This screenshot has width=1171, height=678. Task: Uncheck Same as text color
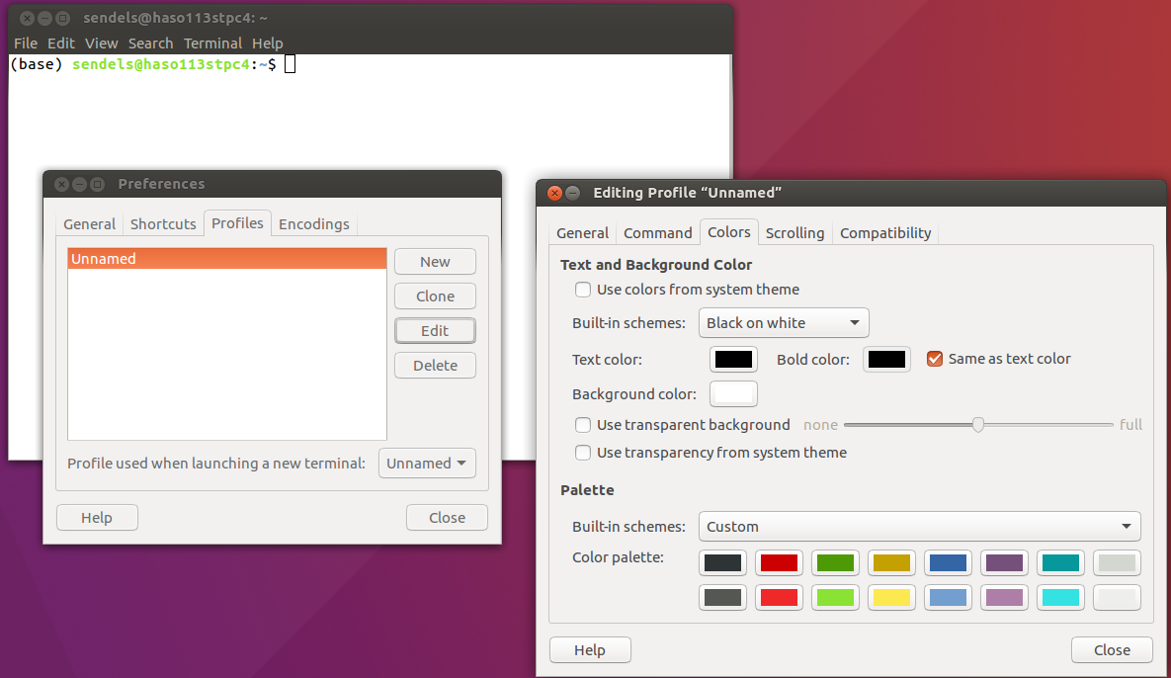click(x=935, y=359)
